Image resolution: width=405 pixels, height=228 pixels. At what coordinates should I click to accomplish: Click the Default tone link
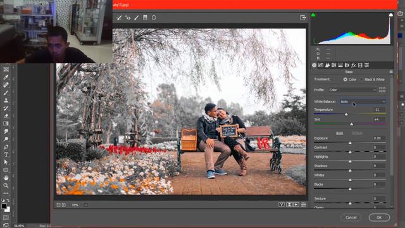pyautogui.click(x=357, y=133)
